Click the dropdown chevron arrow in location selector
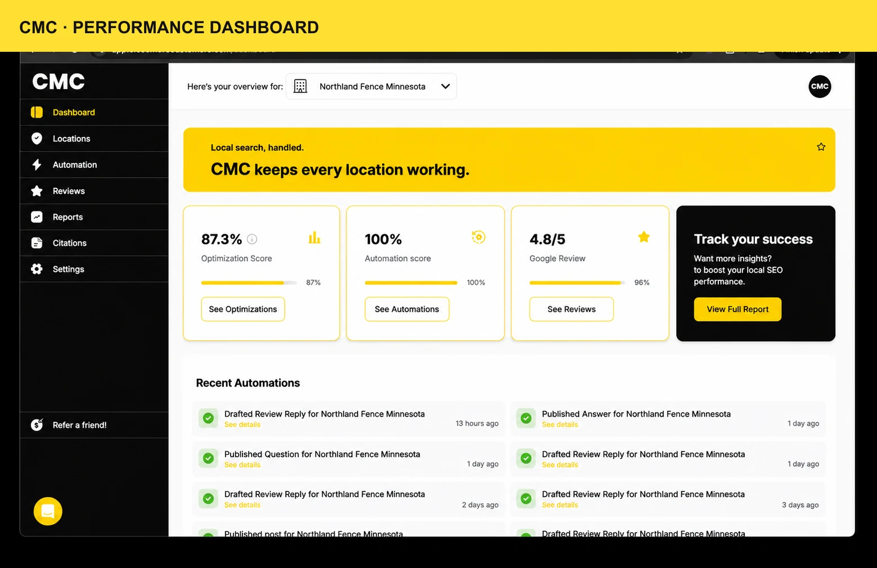 point(445,86)
